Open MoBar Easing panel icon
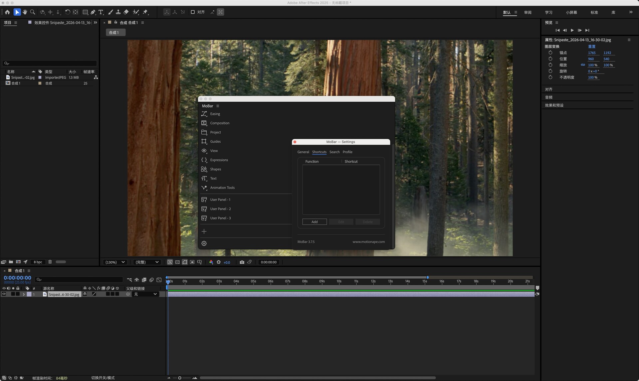 204,114
